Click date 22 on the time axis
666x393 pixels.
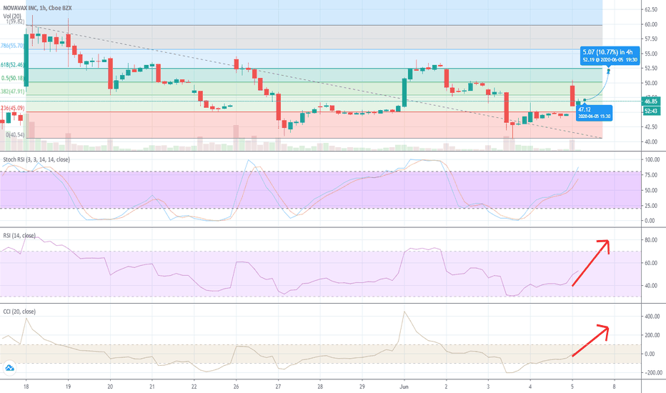click(x=194, y=387)
